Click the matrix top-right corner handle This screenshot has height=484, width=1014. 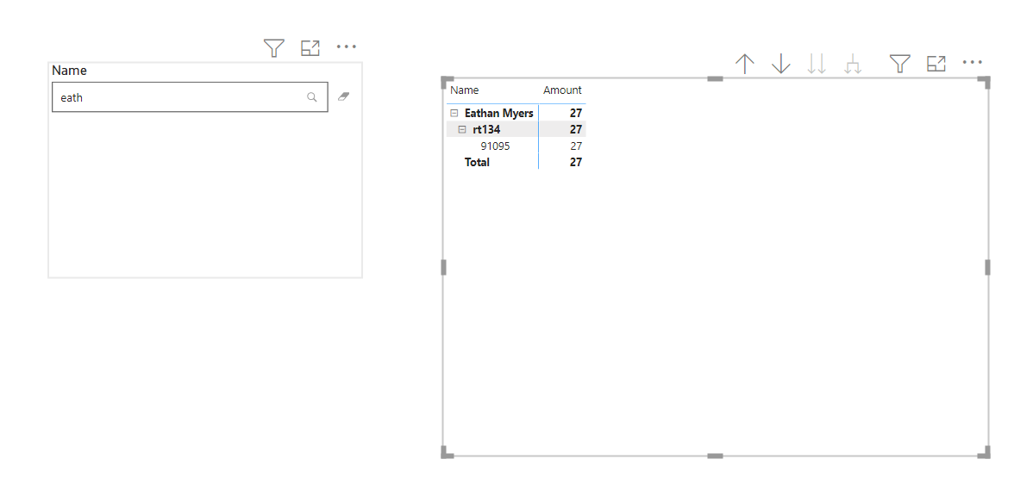pyautogui.click(x=984, y=82)
